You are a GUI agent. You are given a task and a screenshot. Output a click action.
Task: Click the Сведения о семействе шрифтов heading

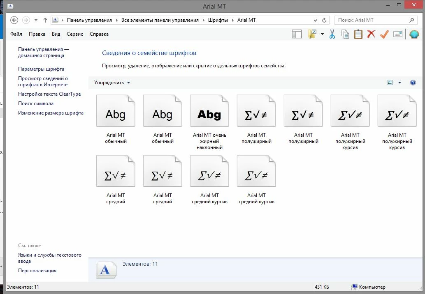tap(149, 53)
